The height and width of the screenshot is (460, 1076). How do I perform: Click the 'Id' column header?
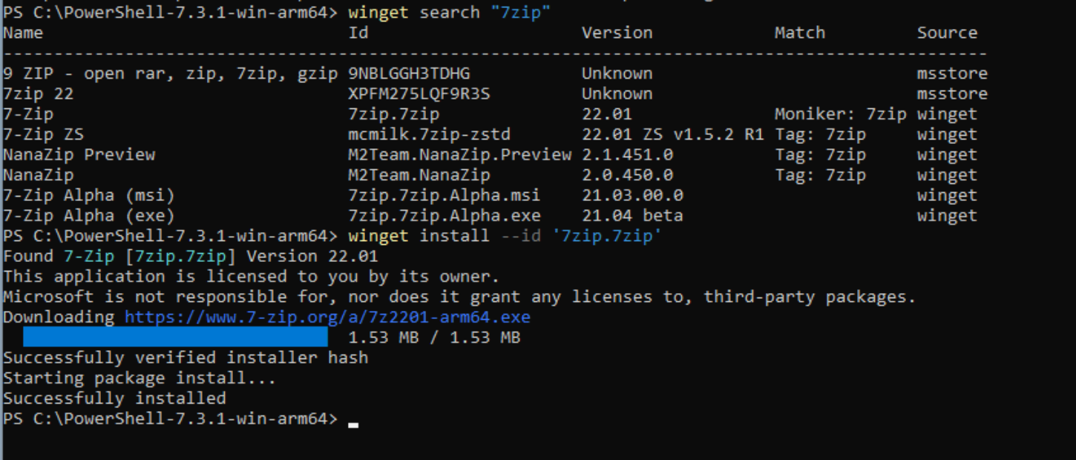click(x=358, y=33)
